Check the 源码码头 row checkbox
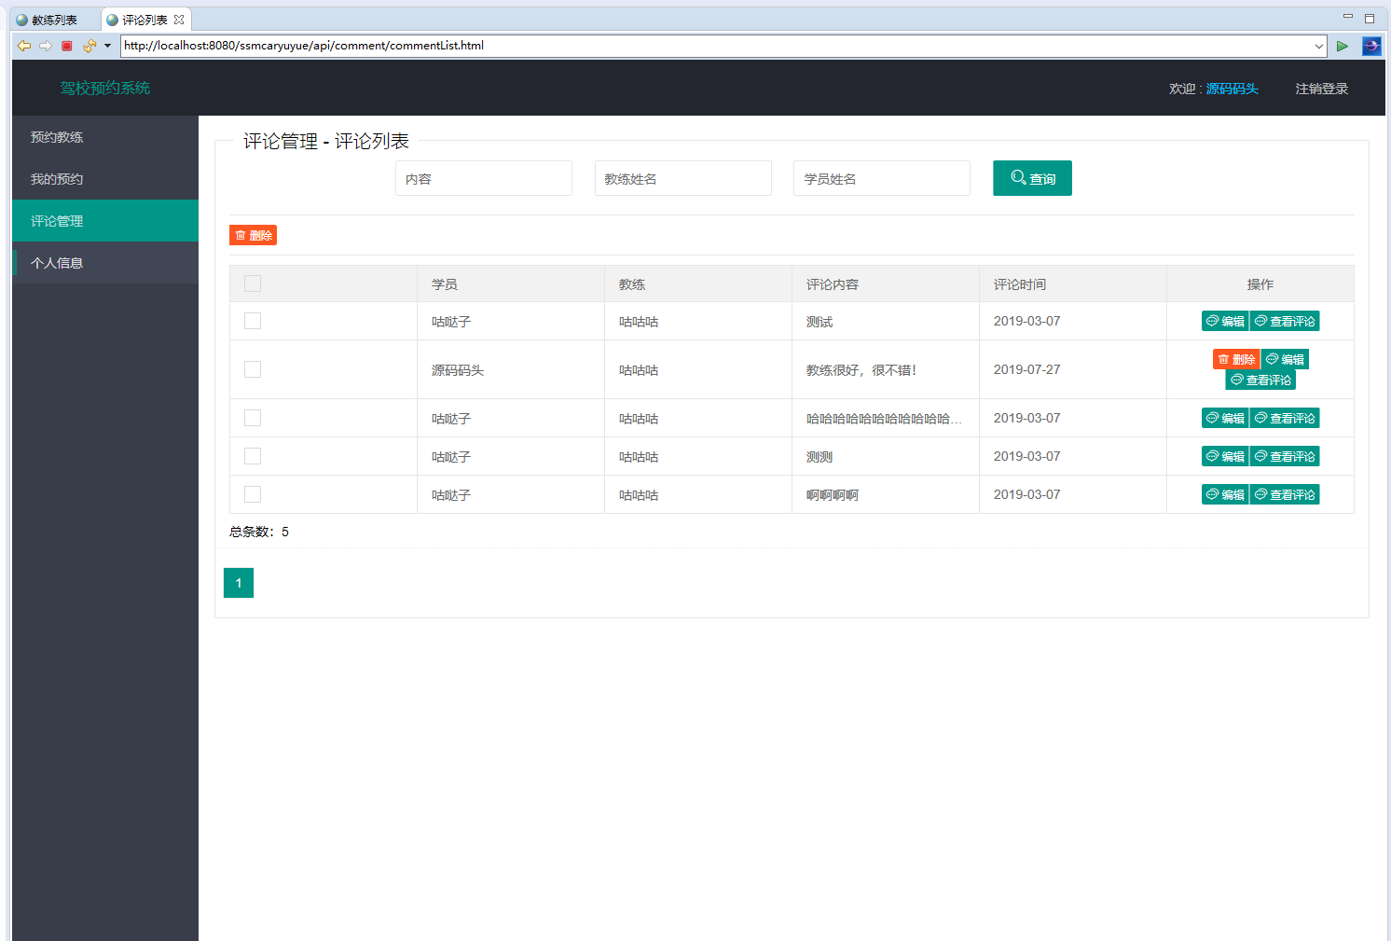 click(x=253, y=369)
